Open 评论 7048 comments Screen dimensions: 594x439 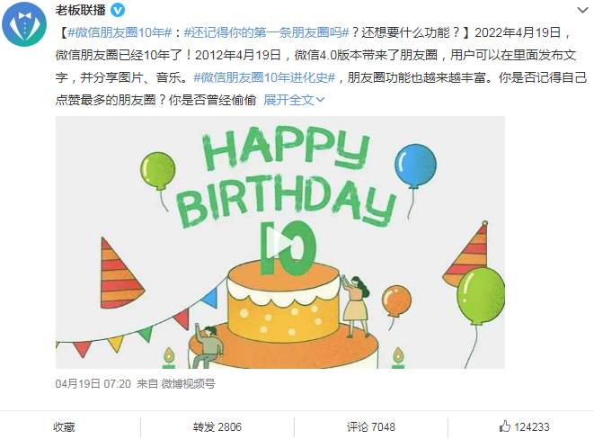(371, 427)
